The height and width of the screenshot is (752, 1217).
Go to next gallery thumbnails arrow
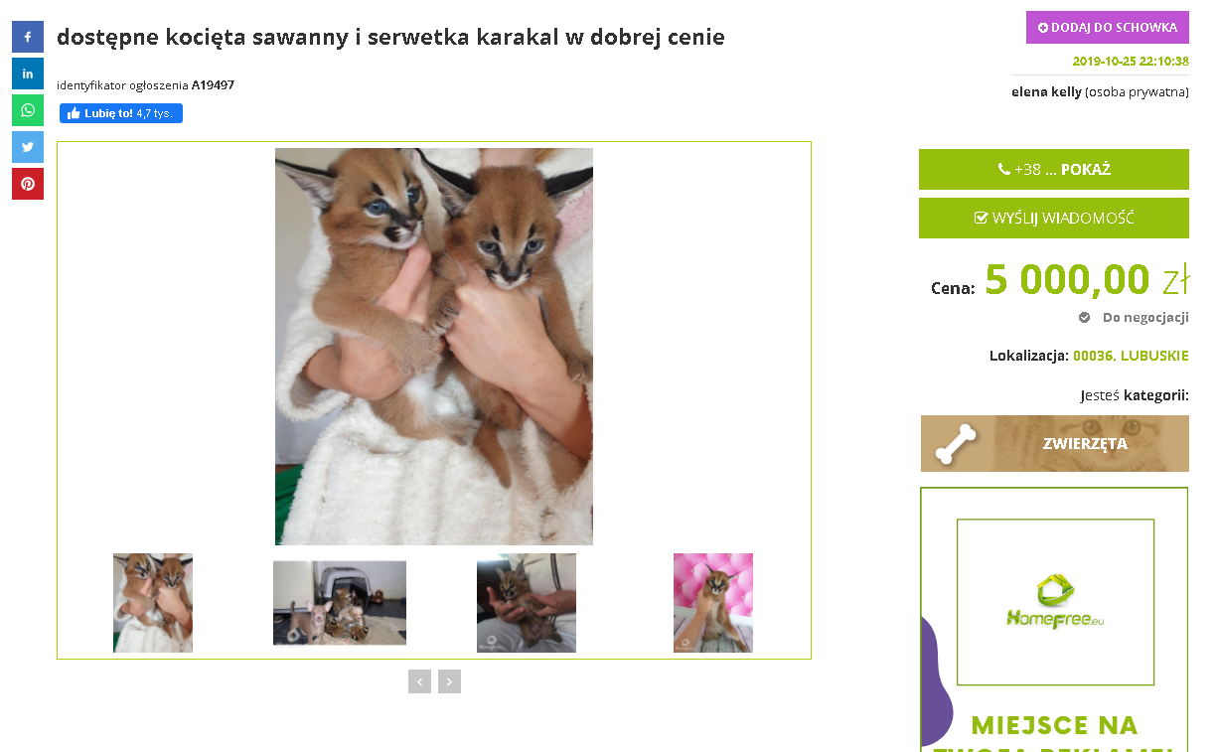[x=449, y=681]
